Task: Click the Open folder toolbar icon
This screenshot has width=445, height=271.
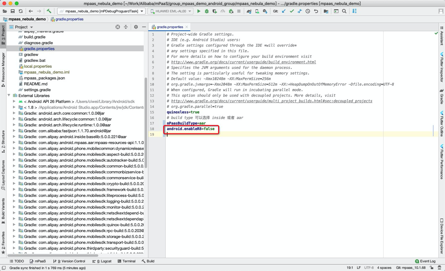Action: 5,11
